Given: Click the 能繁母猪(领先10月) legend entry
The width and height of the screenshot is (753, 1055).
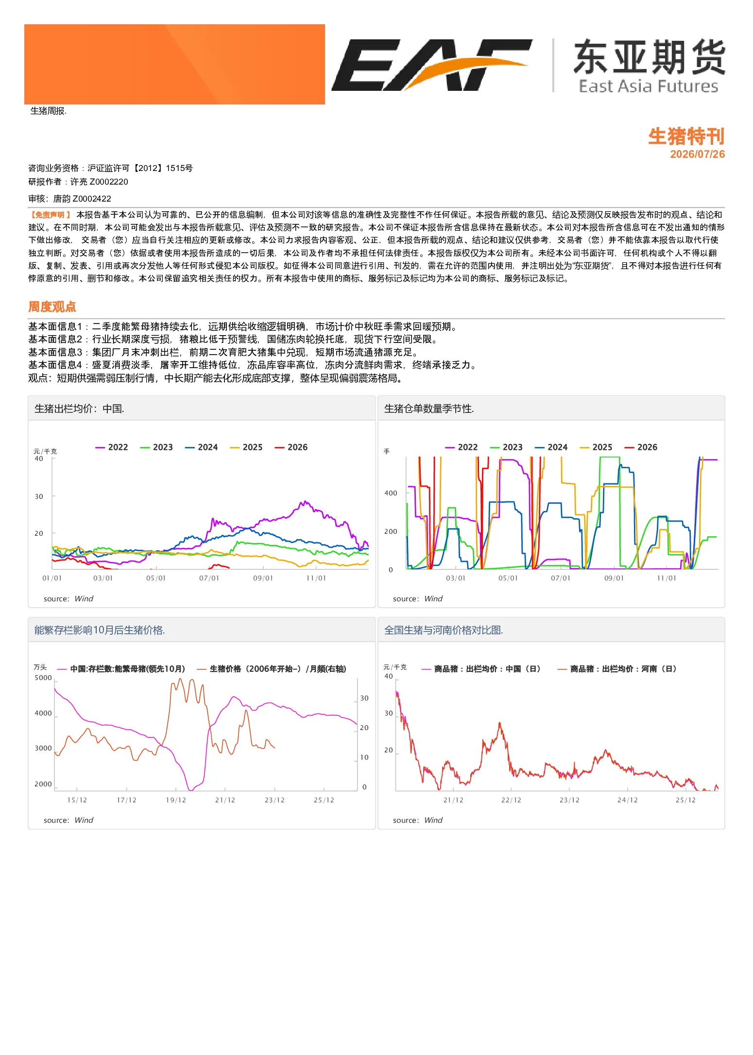Looking at the screenshot, I should click(121, 669).
